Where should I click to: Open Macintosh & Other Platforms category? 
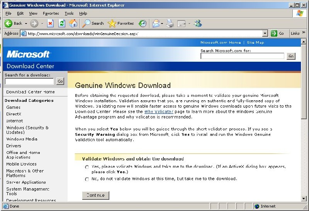coord(25,173)
